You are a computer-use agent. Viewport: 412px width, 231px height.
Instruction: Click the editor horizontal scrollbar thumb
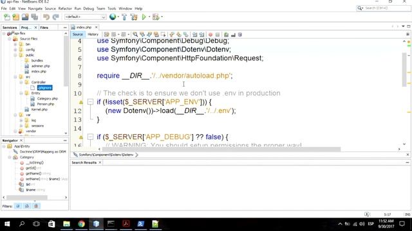tap(221, 149)
